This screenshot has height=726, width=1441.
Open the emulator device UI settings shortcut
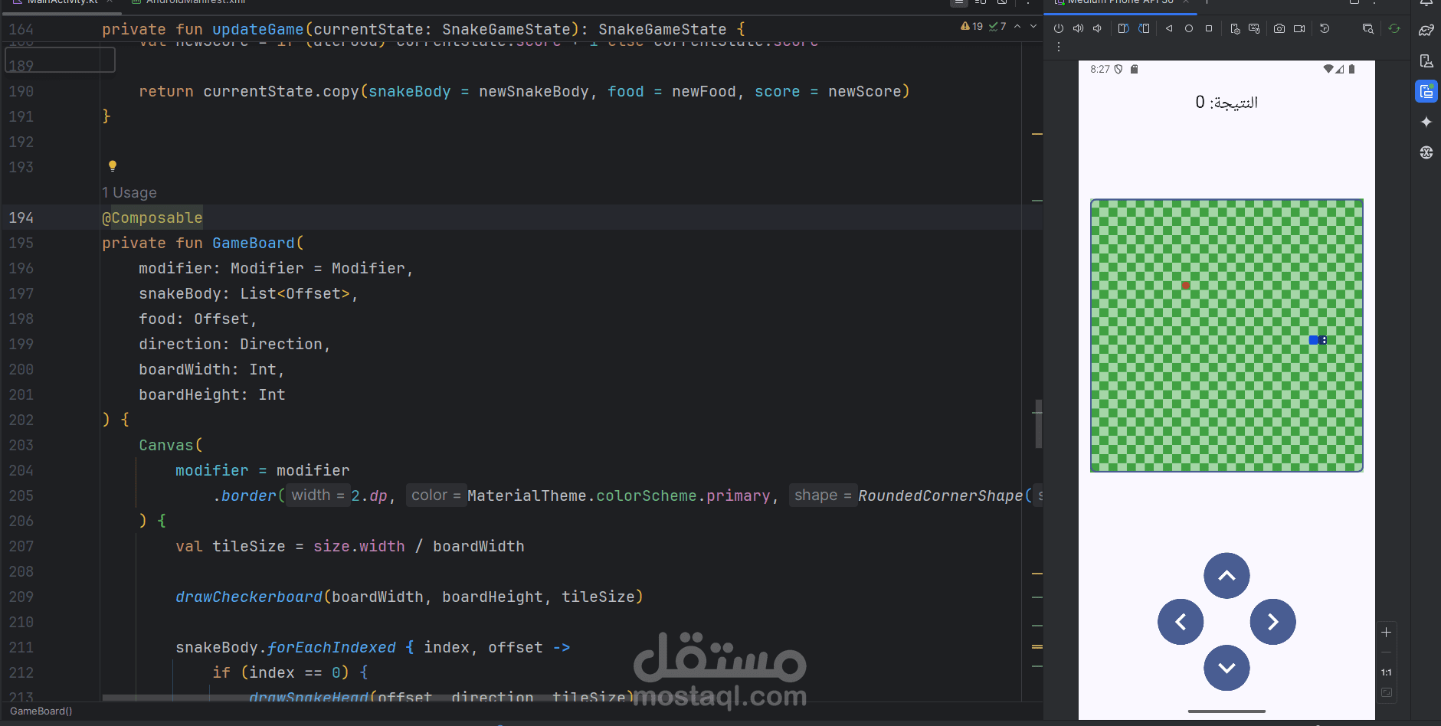(x=1235, y=28)
